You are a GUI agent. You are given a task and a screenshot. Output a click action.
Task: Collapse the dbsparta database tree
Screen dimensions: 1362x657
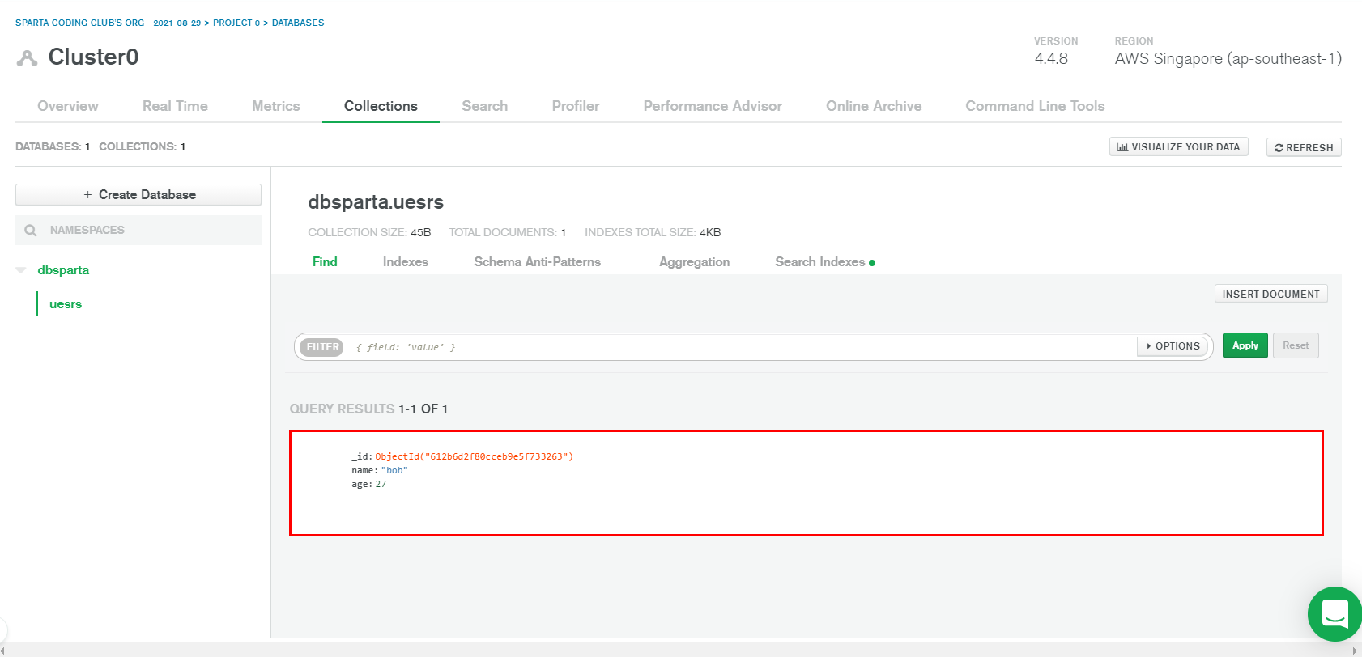21,270
